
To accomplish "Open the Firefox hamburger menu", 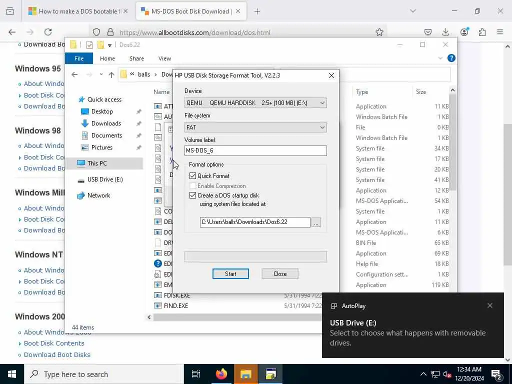I will coord(500,32).
